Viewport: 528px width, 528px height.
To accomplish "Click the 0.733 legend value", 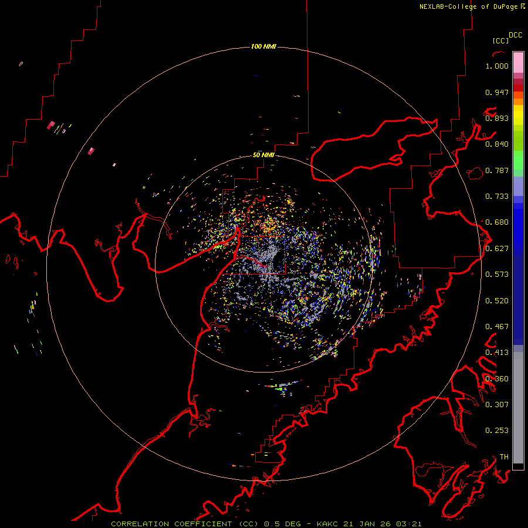I will pyautogui.click(x=497, y=197).
